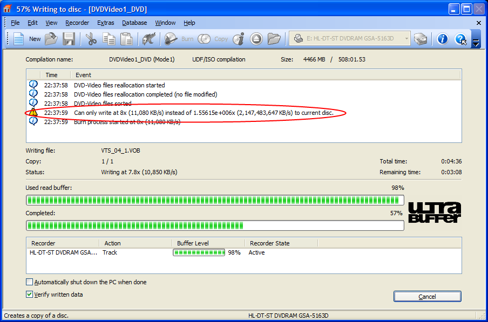
Task: Click the compilation size '4466 MB'
Action: click(x=314, y=59)
